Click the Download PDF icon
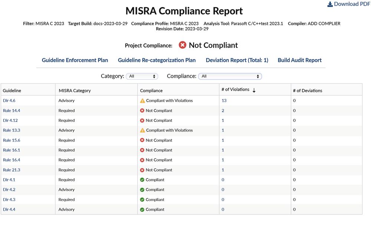 click(x=330, y=4)
